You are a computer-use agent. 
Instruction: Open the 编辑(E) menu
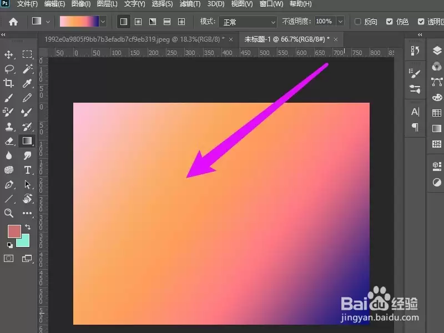click(54, 4)
